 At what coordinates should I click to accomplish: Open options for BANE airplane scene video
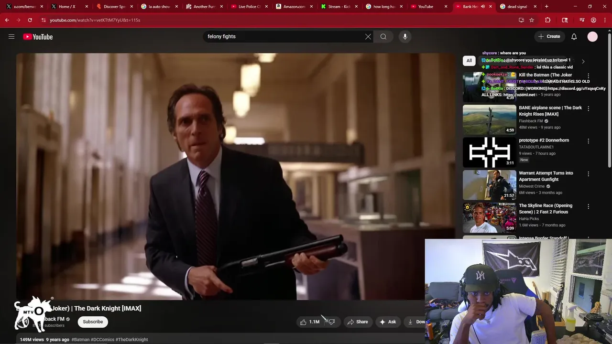[588, 108]
